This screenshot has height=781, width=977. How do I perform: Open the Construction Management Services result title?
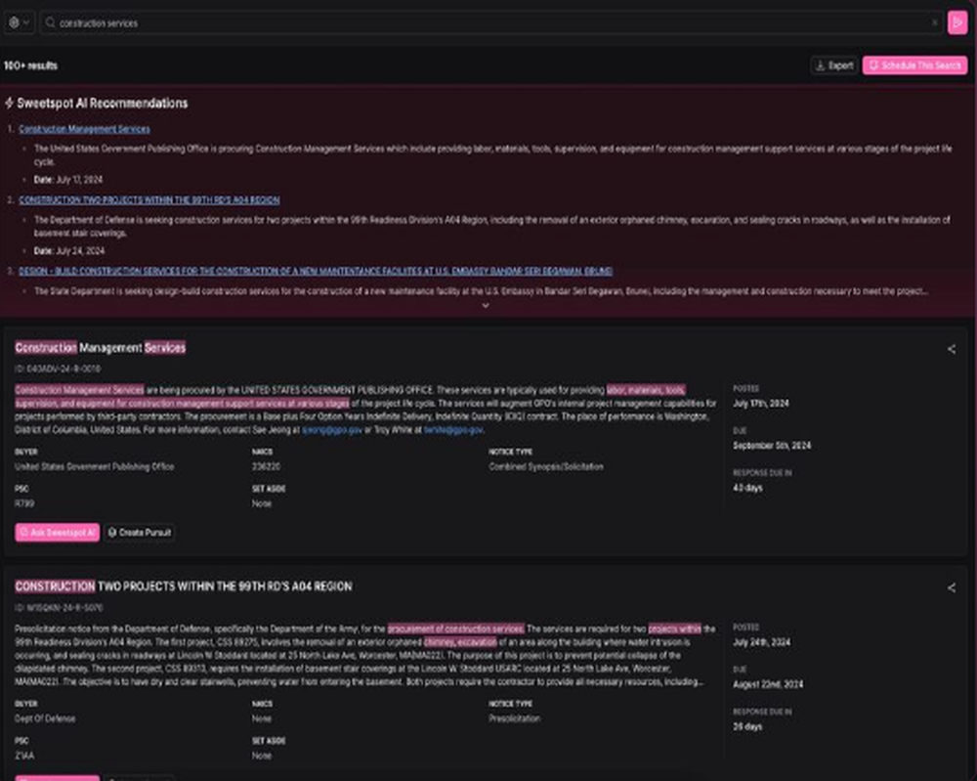tap(101, 348)
